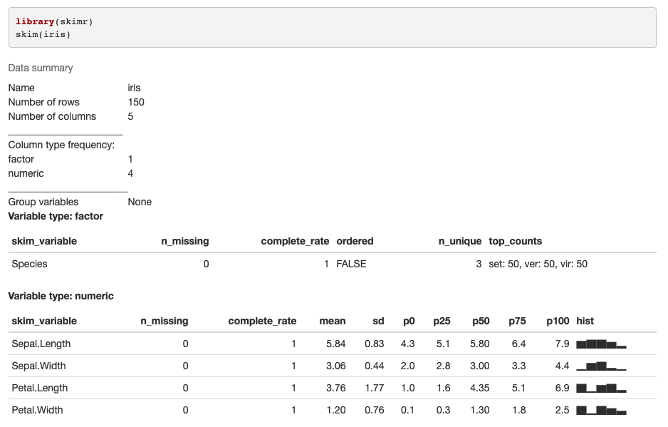The image size is (668, 427).
Task: Select the "Data summary" caption
Action: coord(41,68)
